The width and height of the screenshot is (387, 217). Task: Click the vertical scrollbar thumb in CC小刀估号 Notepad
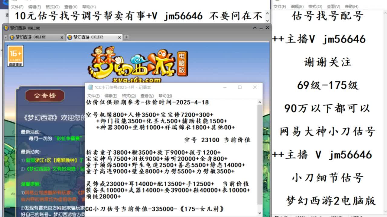point(260,155)
